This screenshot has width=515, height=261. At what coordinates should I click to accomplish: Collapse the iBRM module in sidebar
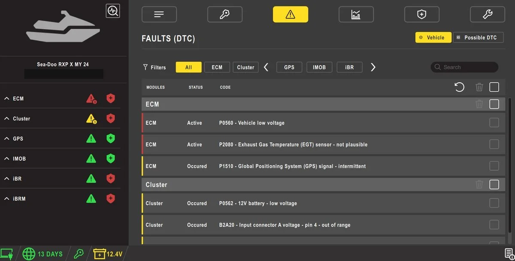coord(7,199)
